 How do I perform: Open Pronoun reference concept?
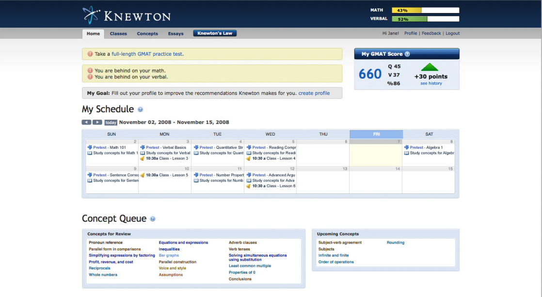click(105, 242)
